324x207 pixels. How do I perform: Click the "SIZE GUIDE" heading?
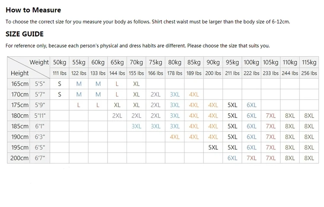[24, 34]
